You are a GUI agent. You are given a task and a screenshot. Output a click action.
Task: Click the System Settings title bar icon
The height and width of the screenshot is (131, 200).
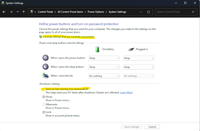pos(3,3)
